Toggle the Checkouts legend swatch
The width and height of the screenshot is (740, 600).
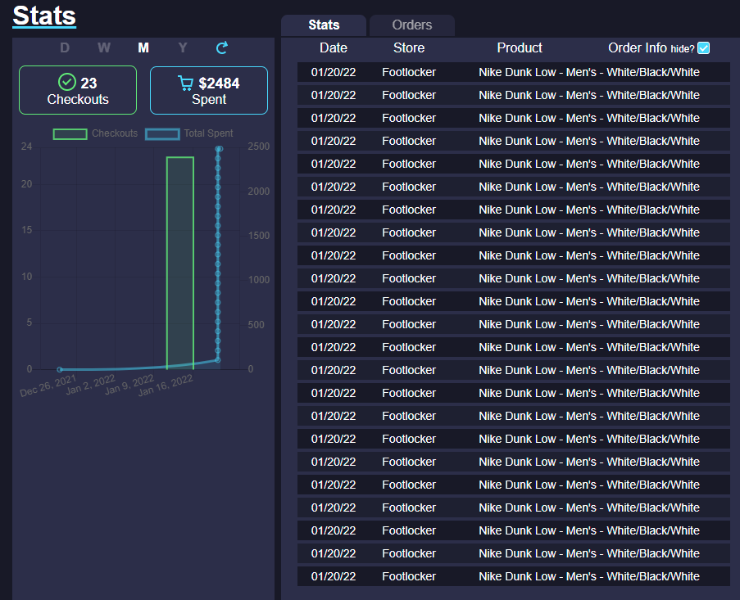click(70, 134)
